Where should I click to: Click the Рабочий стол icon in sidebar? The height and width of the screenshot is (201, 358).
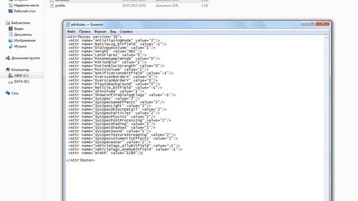(x=11, y=11)
